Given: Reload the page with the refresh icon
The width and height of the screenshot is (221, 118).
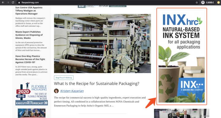Looking at the screenshot, I should pos(13,2).
